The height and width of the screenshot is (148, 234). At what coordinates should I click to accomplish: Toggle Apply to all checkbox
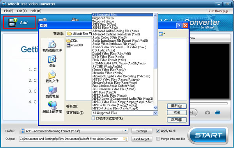pyautogui.click(x=158, y=131)
